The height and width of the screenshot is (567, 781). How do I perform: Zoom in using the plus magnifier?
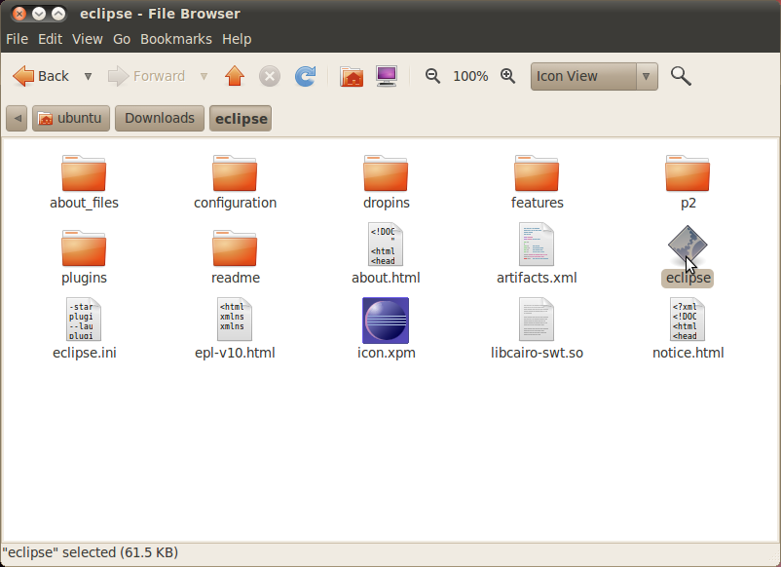pyautogui.click(x=507, y=76)
